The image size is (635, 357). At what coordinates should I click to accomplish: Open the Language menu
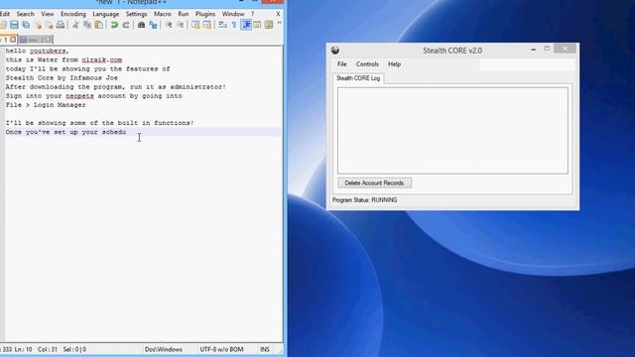click(106, 14)
